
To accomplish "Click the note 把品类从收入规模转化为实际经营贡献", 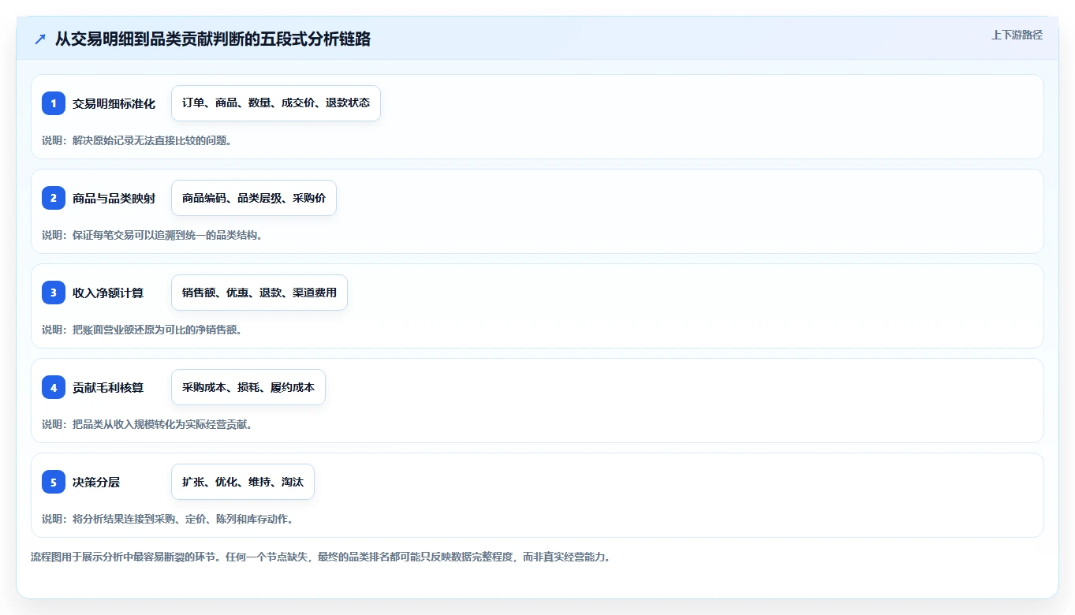I will (147, 424).
